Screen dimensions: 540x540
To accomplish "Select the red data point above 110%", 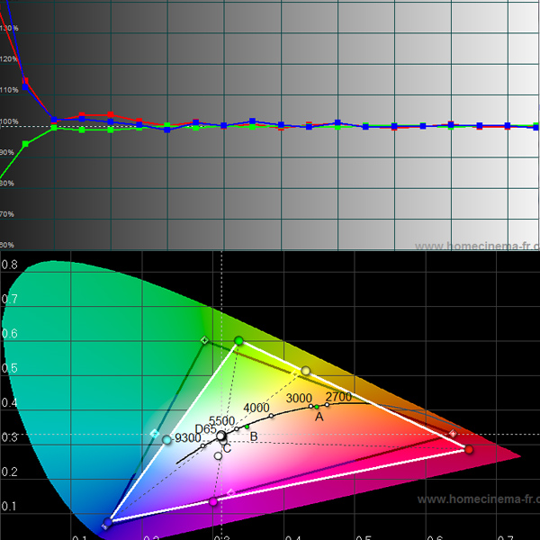I will [x=25, y=81].
